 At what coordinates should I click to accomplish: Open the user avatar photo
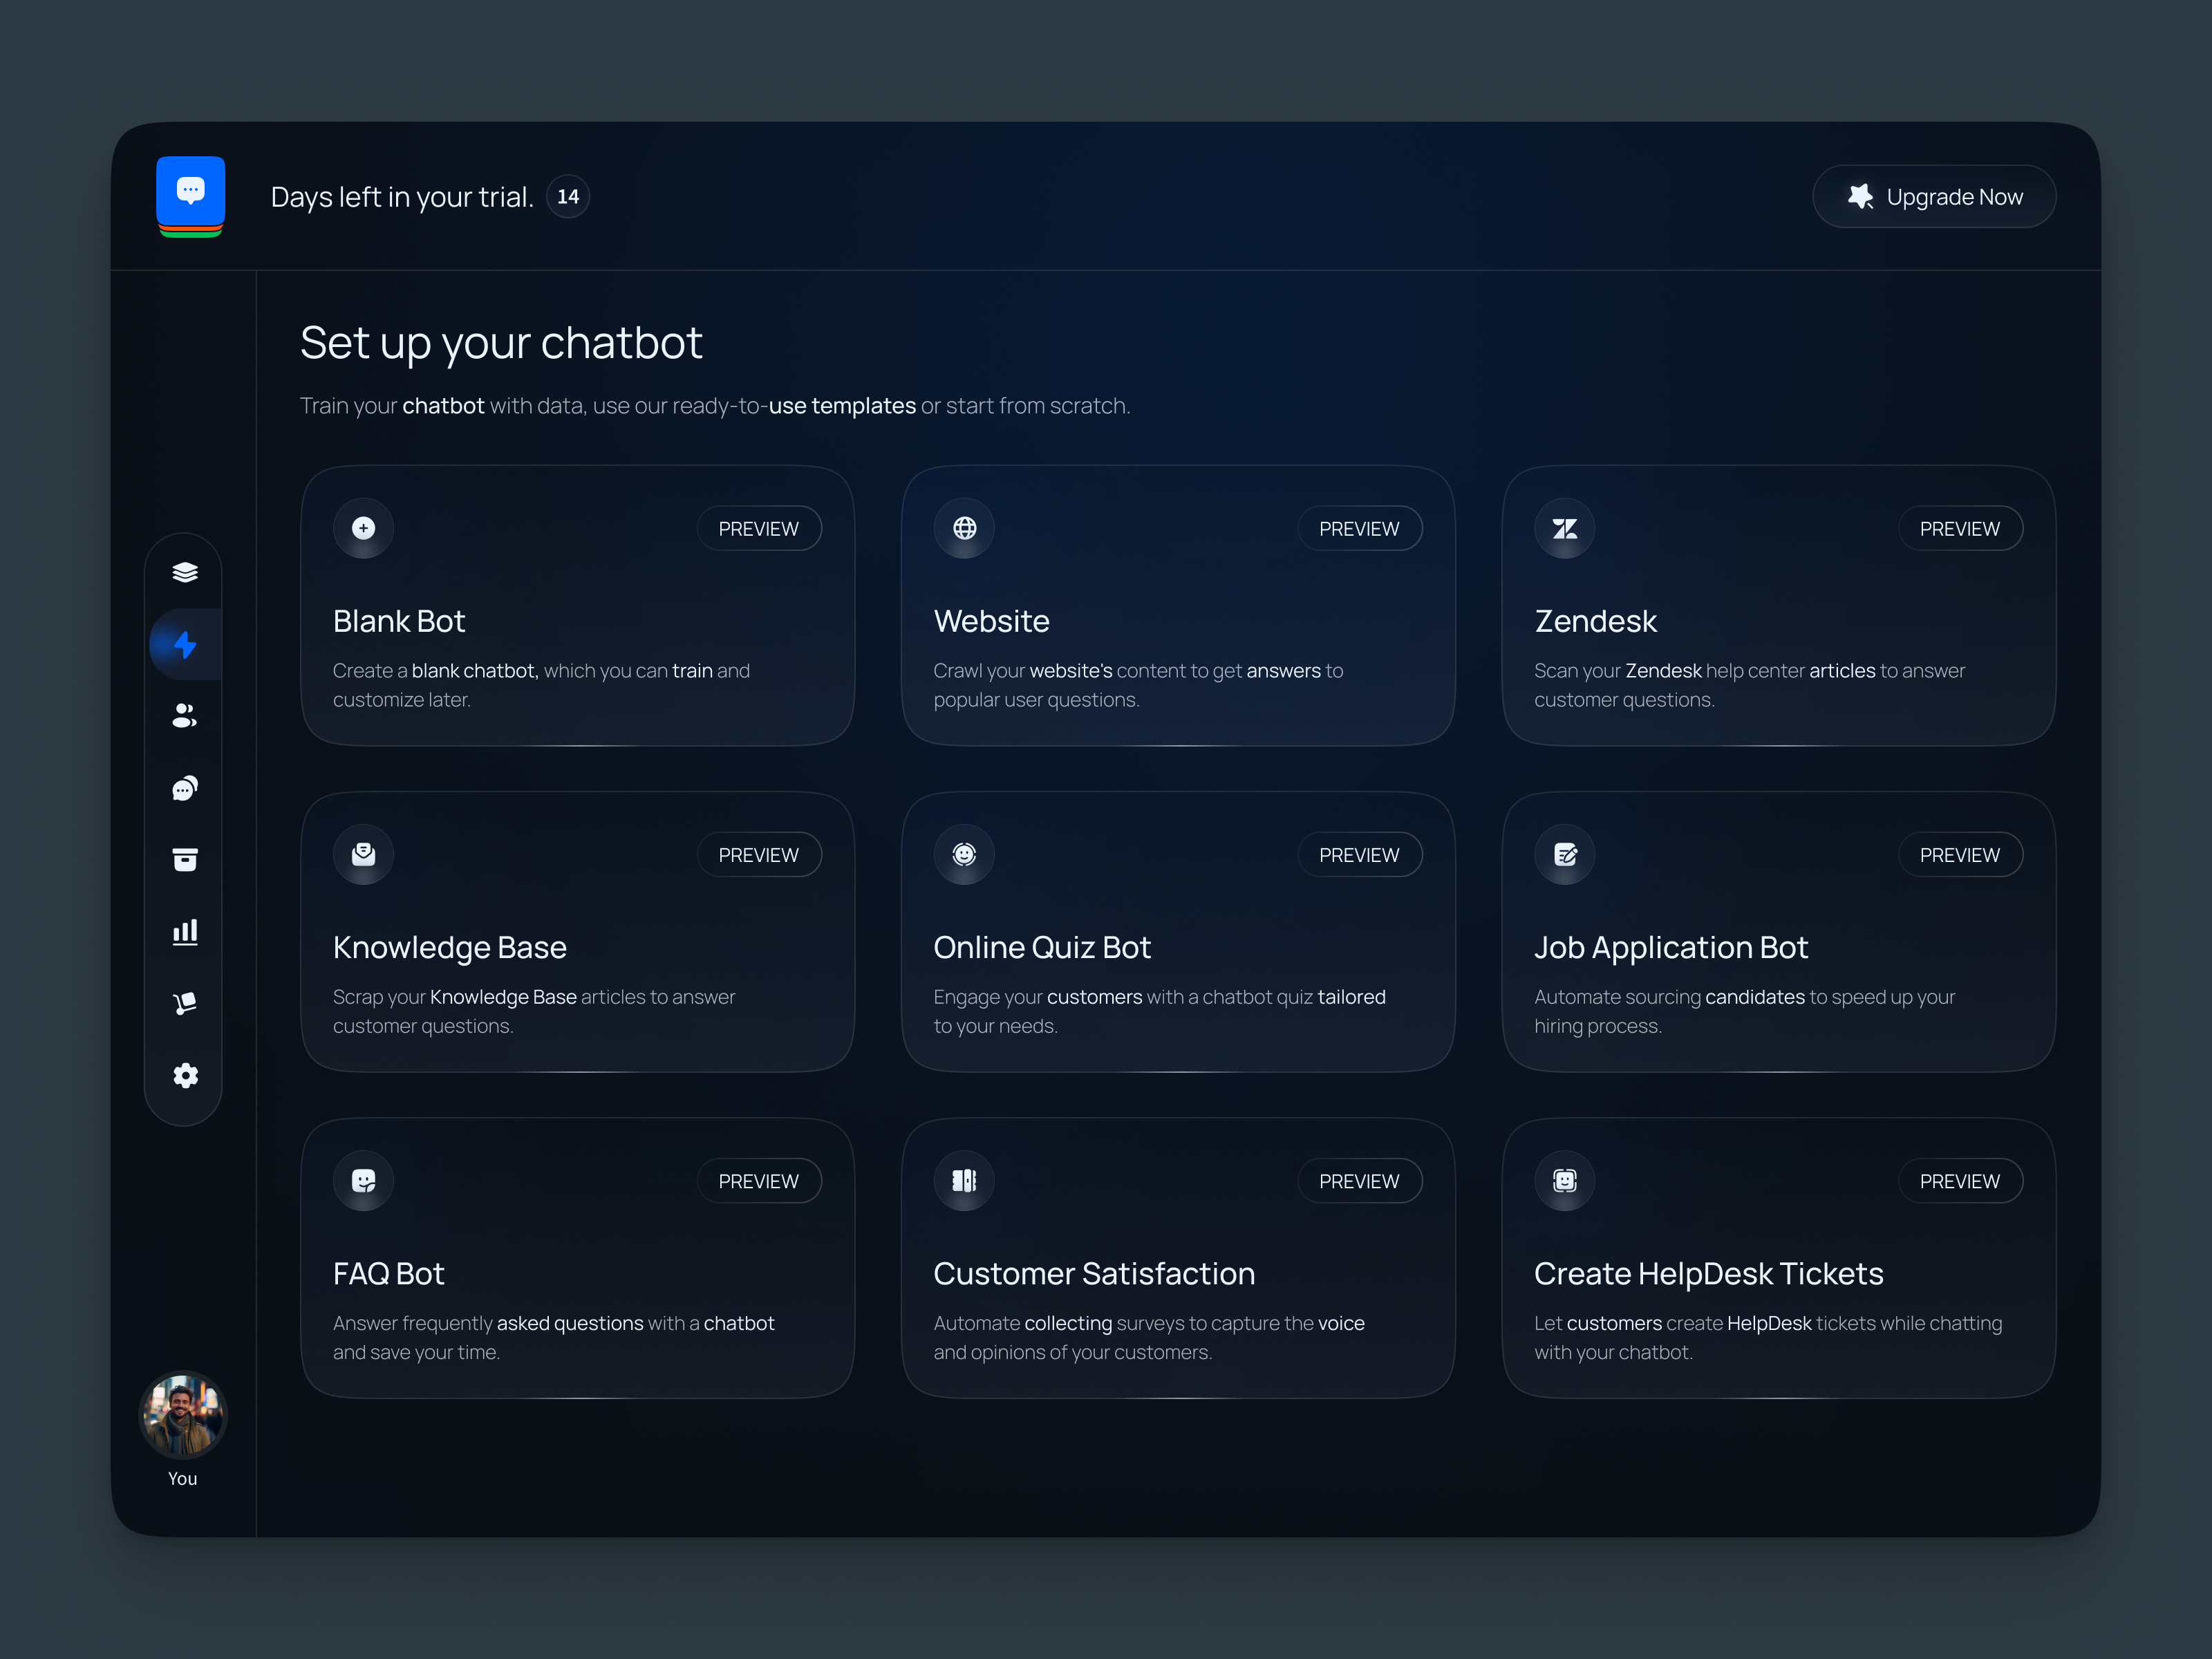183,1415
